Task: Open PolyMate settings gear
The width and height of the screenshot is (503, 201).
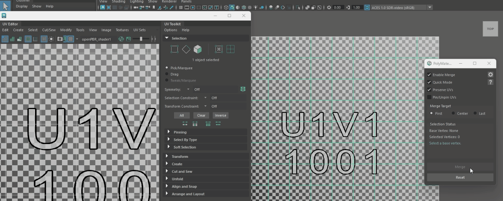Action: click(490, 75)
